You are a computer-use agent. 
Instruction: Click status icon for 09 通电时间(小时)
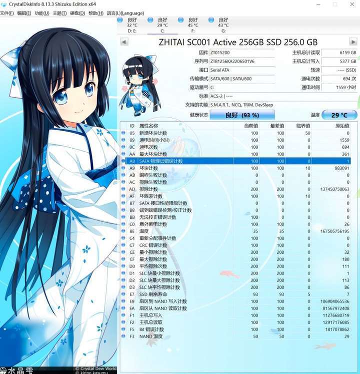[123, 140]
